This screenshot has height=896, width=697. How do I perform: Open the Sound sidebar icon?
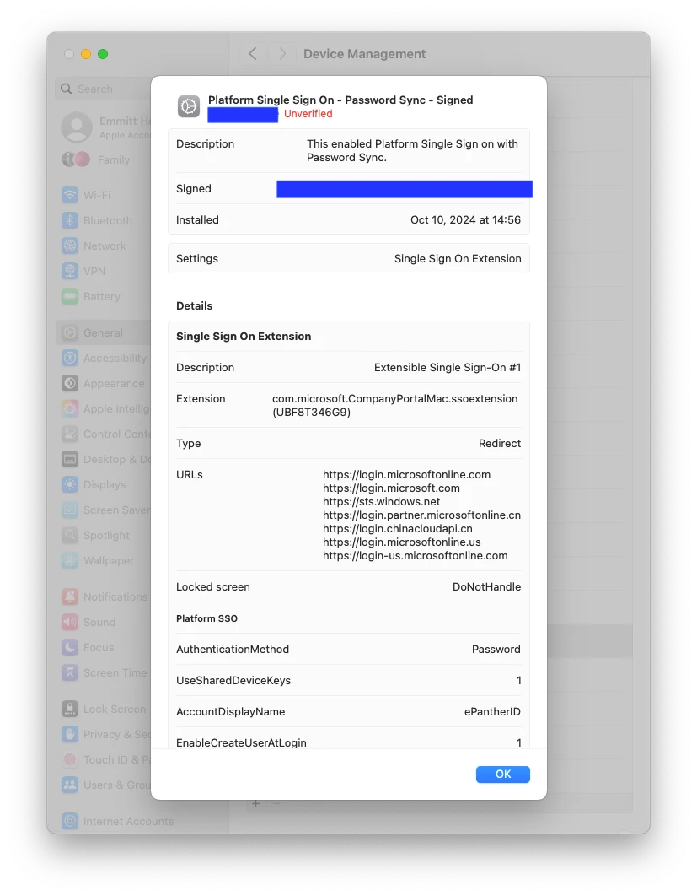70,622
